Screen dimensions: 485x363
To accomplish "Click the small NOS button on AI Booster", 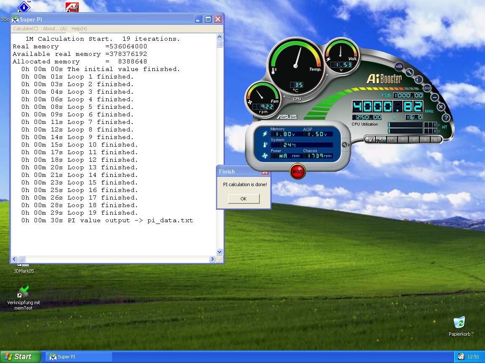I will (399, 66).
